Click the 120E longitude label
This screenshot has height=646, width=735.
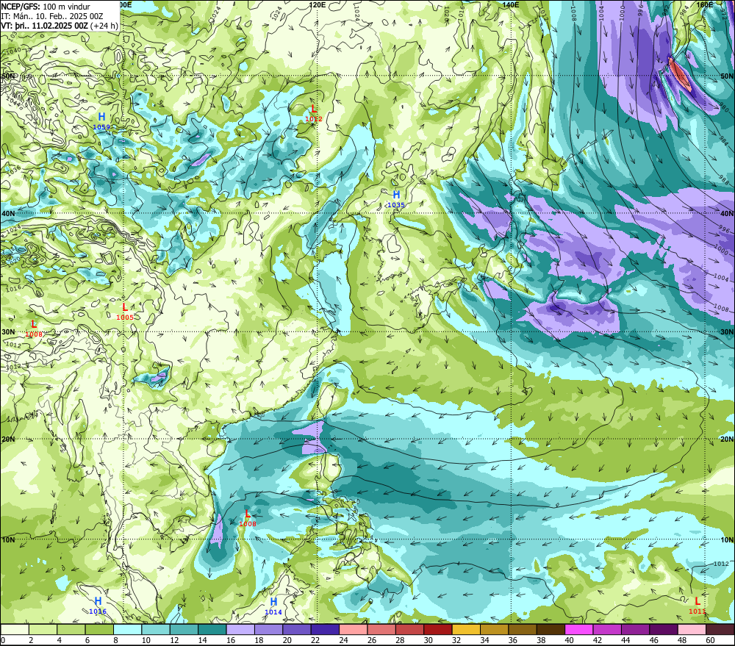(318, 4)
